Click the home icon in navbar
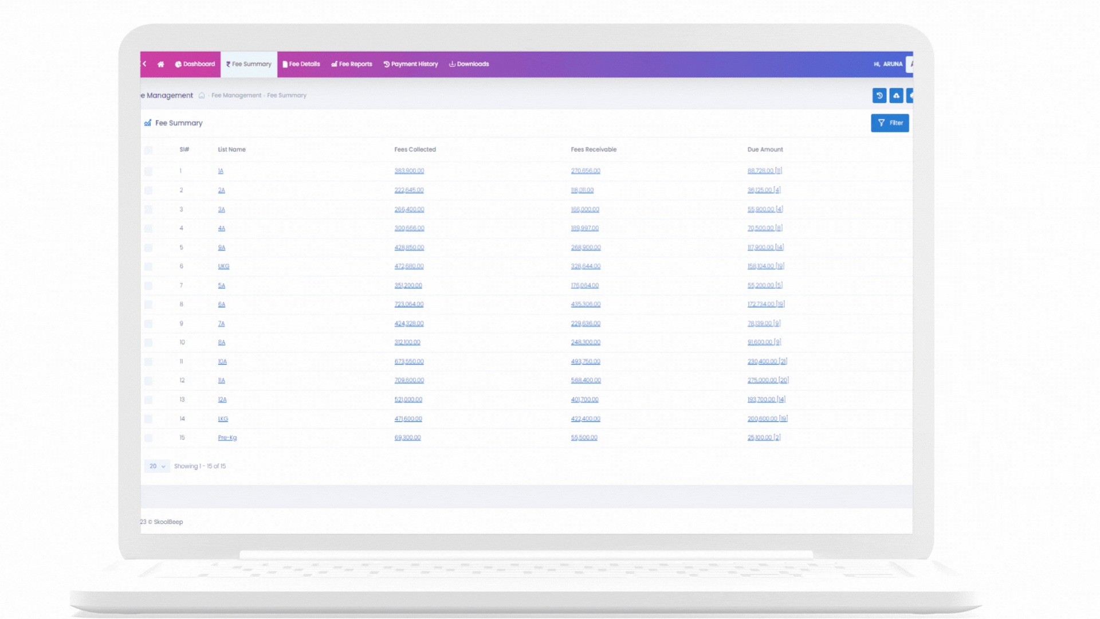Viewport: 1100px width, 619px height. point(161,64)
